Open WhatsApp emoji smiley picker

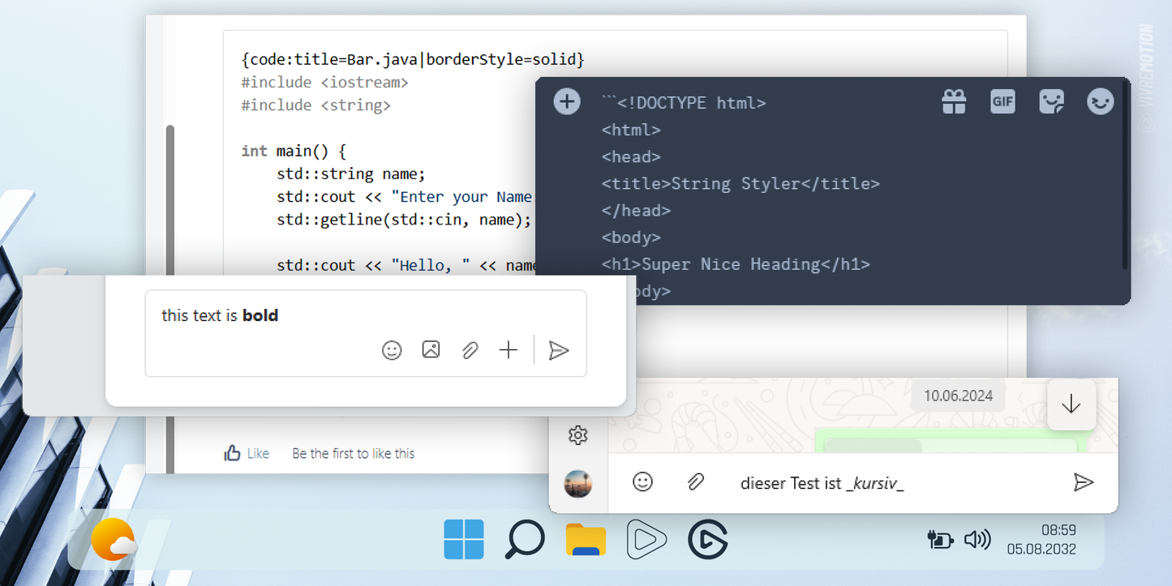[642, 482]
